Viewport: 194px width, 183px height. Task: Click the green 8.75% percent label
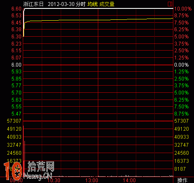(181, 113)
